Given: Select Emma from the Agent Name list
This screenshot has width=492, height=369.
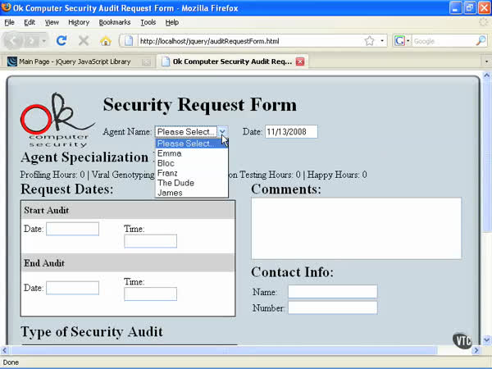Looking at the screenshot, I should 170,153.
